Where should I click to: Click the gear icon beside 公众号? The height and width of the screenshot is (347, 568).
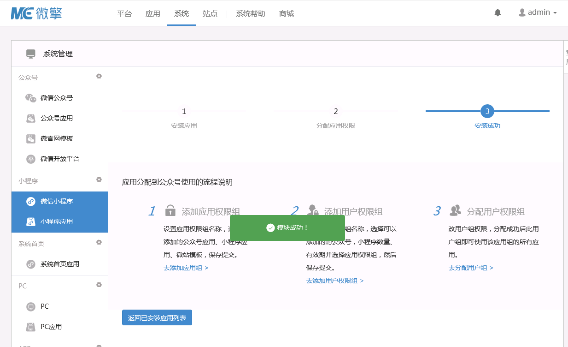(x=99, y=76)
